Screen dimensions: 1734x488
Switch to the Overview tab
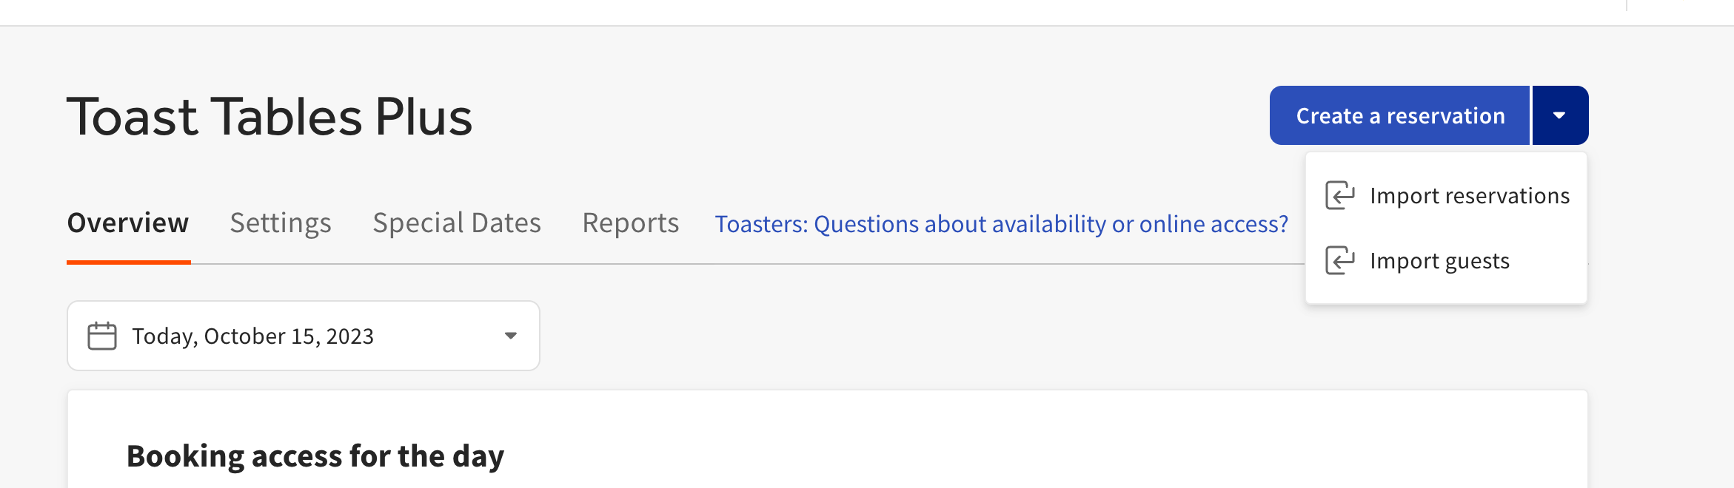click(128, 223)
